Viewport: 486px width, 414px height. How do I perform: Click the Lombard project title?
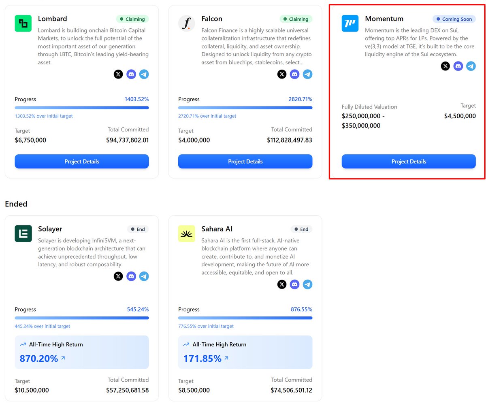[53, 19]
